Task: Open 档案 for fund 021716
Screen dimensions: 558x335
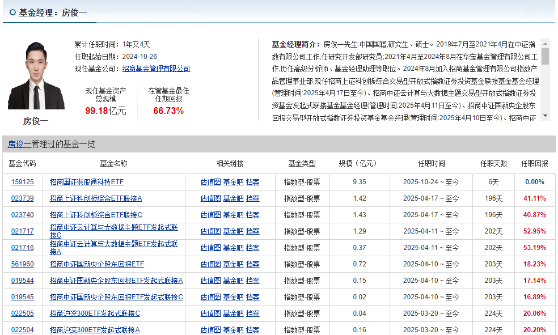Action: [253, 248]
